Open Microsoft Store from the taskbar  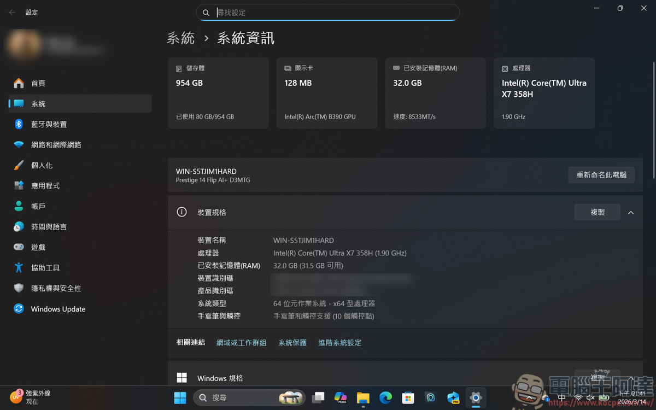[408, 398]
